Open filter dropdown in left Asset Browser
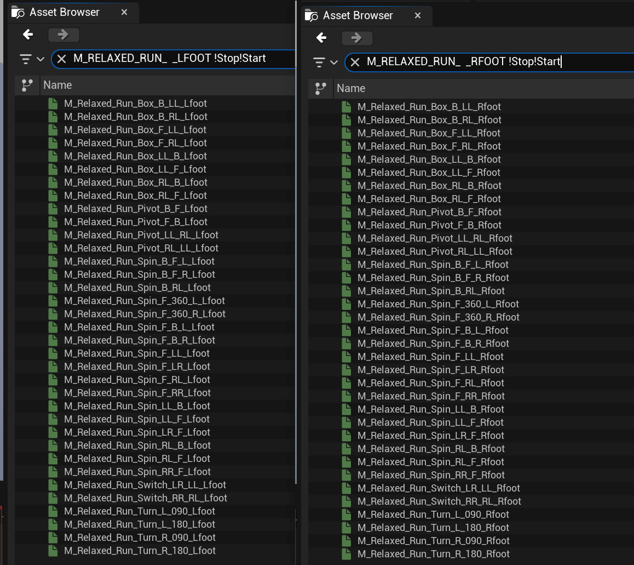634x565 pixels. point(32,59)
